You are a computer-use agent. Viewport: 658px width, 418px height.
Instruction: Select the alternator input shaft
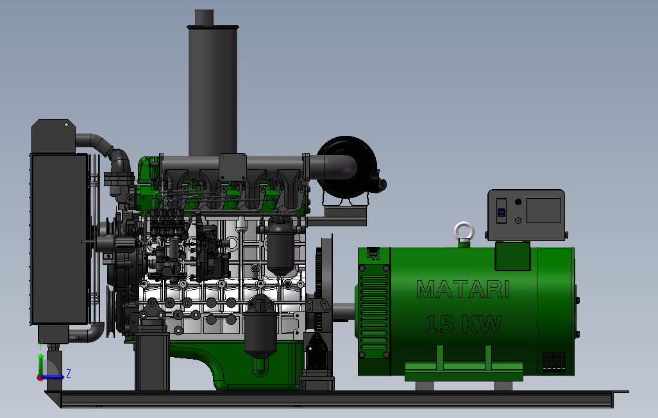[344, 312]
